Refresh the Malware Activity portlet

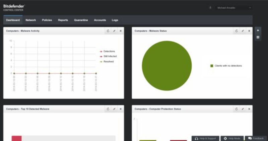(x=108, y=31)
